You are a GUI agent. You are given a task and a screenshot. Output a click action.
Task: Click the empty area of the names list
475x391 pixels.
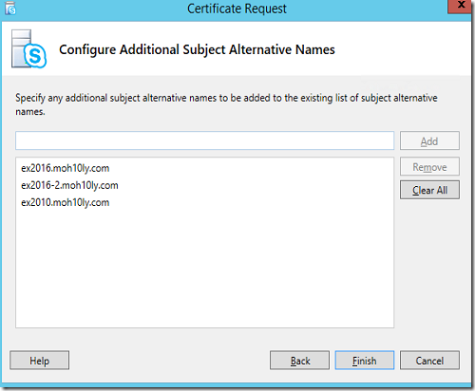(204, 269)
